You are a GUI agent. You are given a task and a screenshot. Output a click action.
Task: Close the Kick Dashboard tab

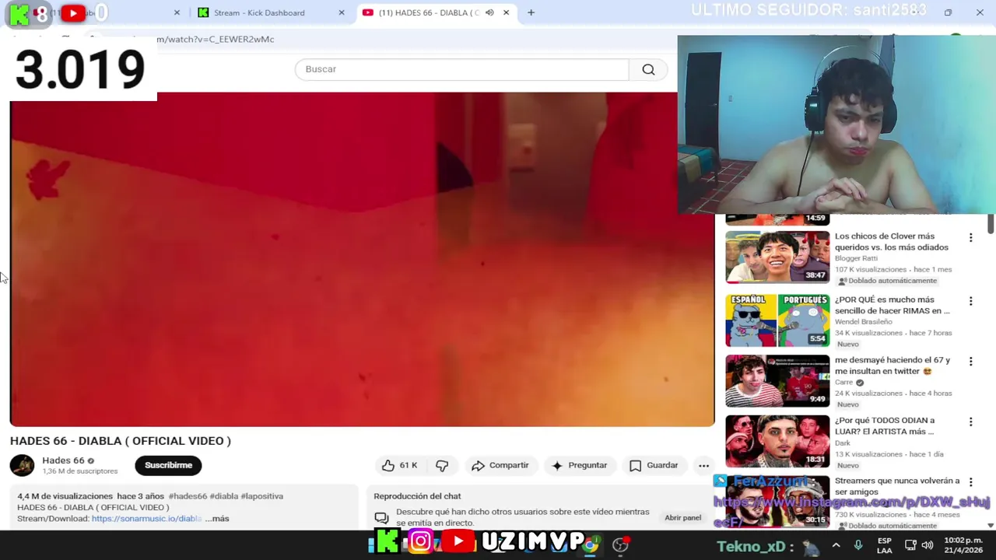341,12
